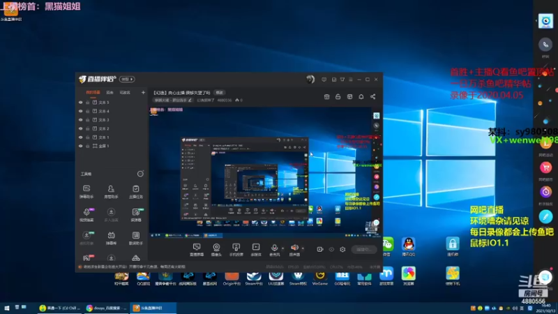Open the 主播任务 tool
The width and height of the screenshot is (558, 314).
pyautogui.click(x=135, y=191)
